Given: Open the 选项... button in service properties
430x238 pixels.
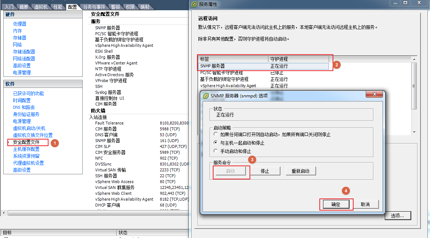Looking at the screenshot, I should point(397,216).
